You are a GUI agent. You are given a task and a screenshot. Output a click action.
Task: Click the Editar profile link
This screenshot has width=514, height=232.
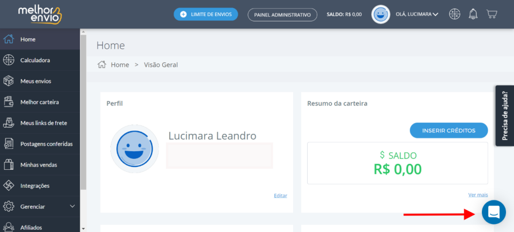[x=280, y=195]
